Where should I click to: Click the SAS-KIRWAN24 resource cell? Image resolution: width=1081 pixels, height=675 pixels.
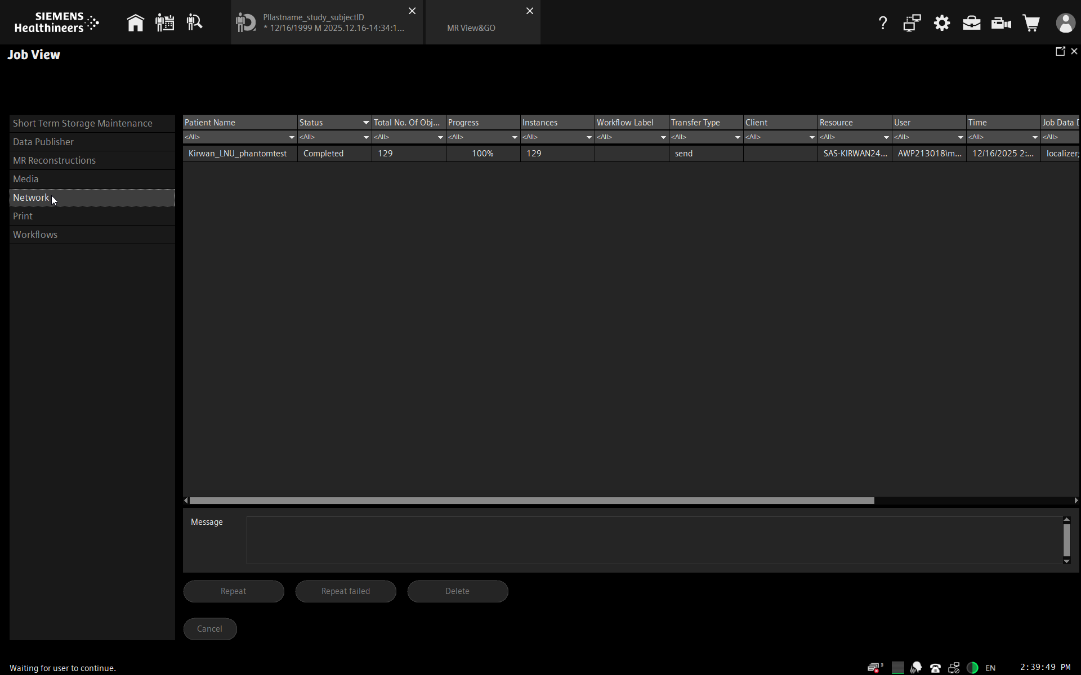855,154
